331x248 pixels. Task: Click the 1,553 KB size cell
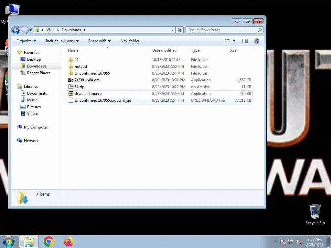click(x=244, y=80)
